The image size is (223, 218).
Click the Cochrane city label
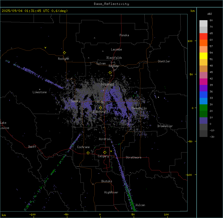click(83, 147)
